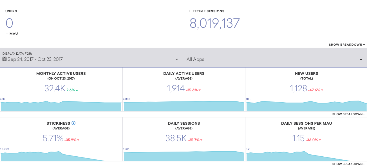Open the date range dropdown chevron
The width and height of the screenshot is (367, 167).
click(177, 59)
